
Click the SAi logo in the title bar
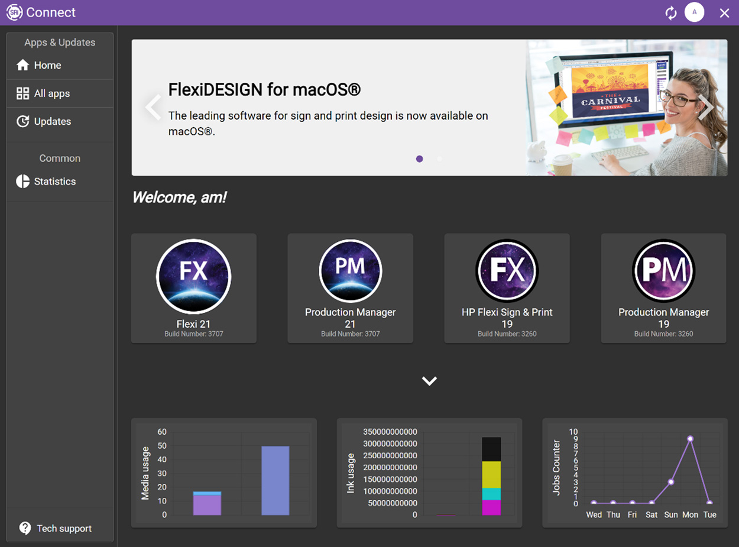[14, 12]
